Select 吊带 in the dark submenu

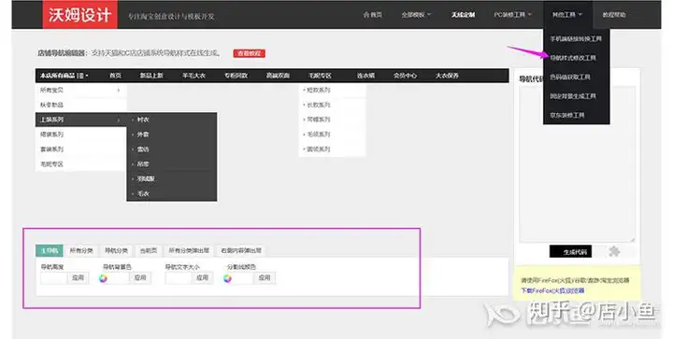[142, 164]
